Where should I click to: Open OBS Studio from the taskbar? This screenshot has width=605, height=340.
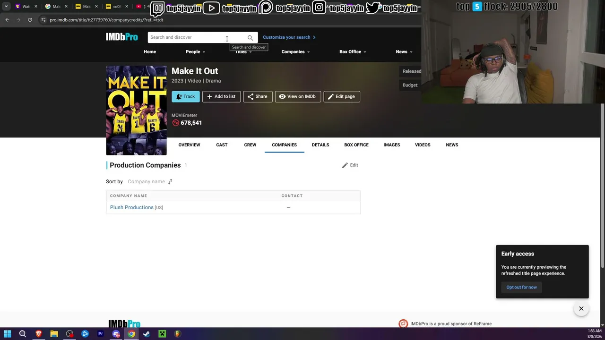[x=69, y=334]
